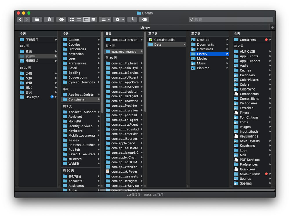Switch to icon view mode

click(x=72, y=19)
